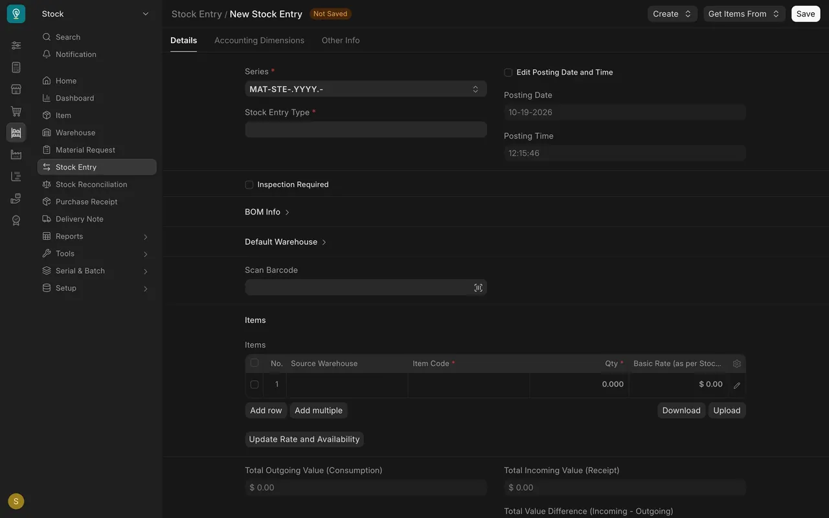
Task: Open the Get Items From dropdown
Action: click(744, 14)
